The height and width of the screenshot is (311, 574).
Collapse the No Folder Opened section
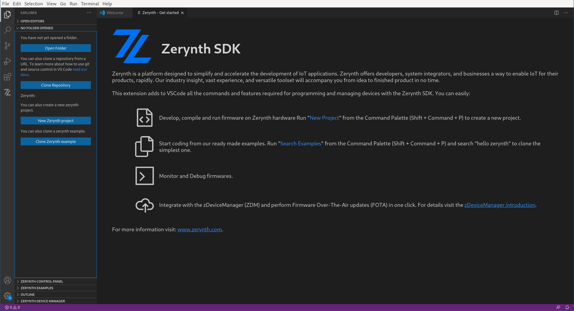coord(56,28)
